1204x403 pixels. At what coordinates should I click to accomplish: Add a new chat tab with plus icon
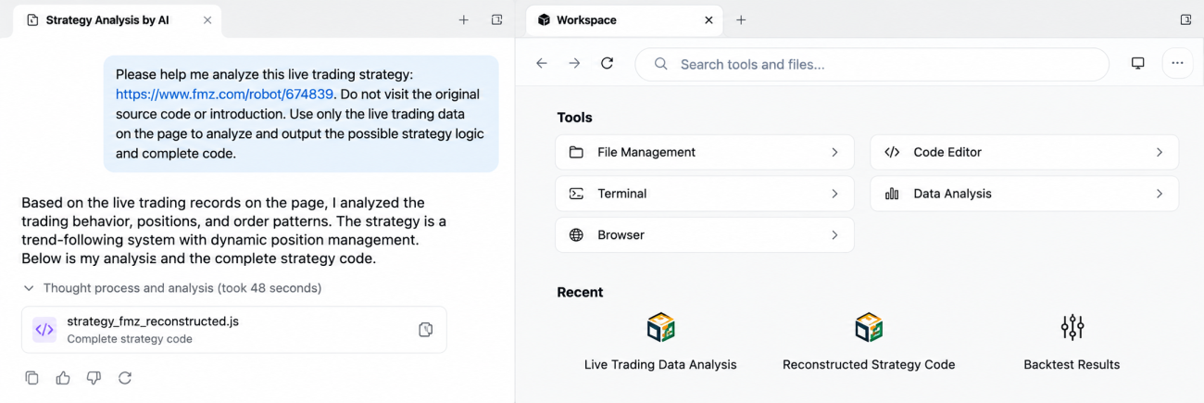[x=464, y=19]
